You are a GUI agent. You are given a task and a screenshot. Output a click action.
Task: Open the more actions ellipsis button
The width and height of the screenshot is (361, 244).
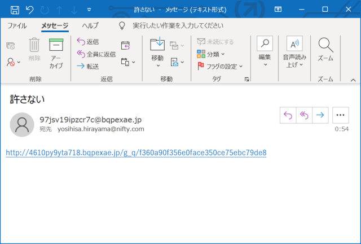tap(341, 115)
